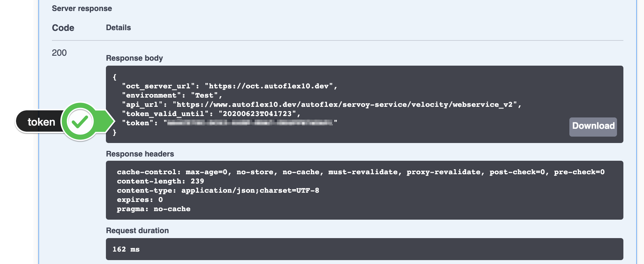The width and height of the screenshot is (644, 264).
Task: Click the content-type application/json line
Action: (x=218, y=190)
